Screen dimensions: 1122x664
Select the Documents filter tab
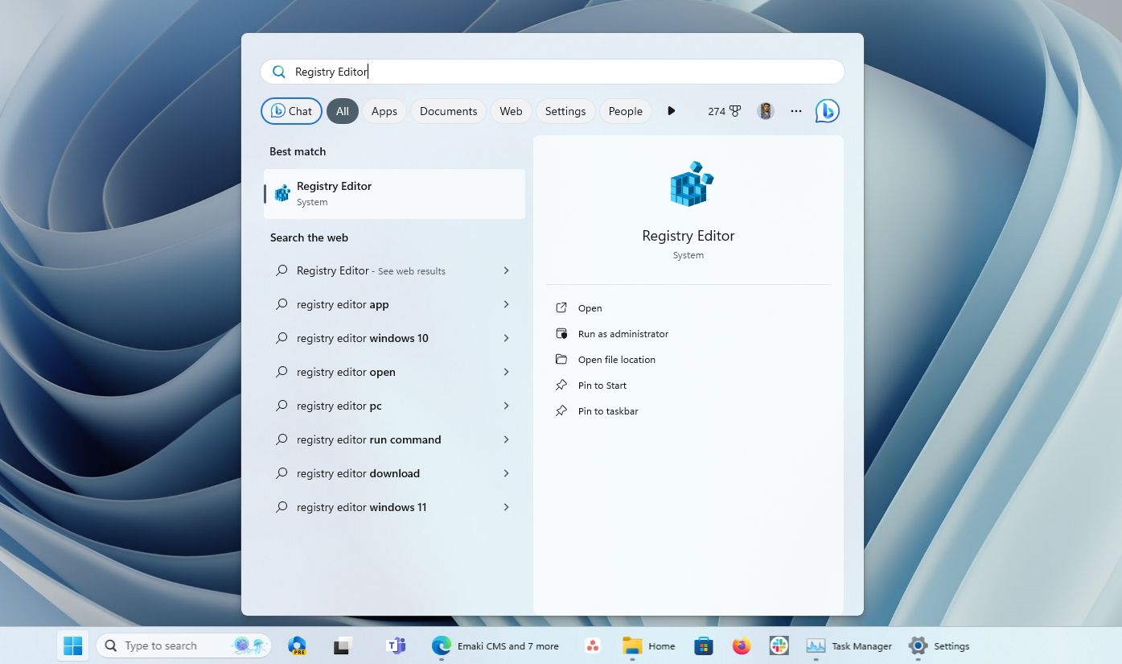(x=448, y=111)
